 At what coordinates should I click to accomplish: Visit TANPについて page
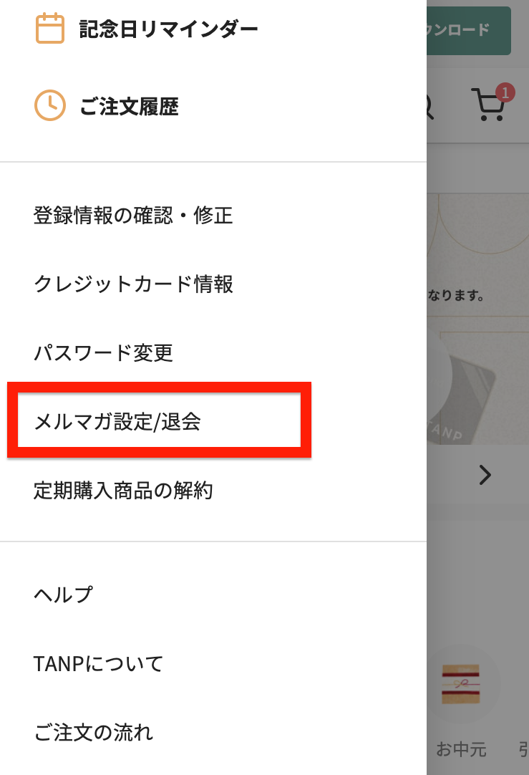coord(98,663)
